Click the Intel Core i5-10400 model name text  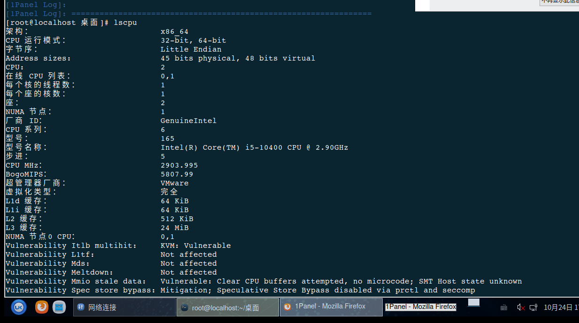254,147
